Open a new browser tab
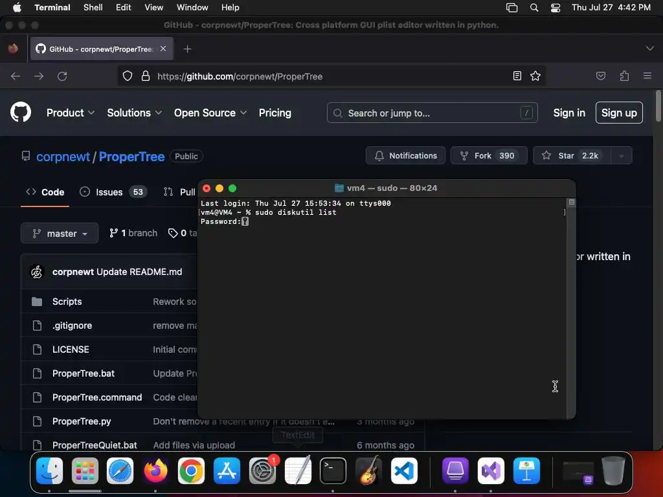Viewport: 663px width, 497px height. [x=187, y=49]
